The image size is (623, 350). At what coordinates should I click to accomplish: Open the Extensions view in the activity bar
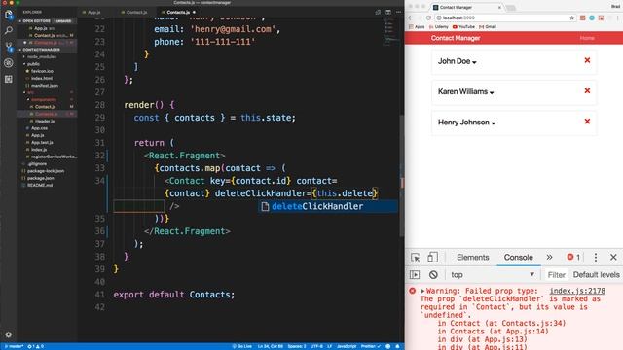[x=9, y=79]
